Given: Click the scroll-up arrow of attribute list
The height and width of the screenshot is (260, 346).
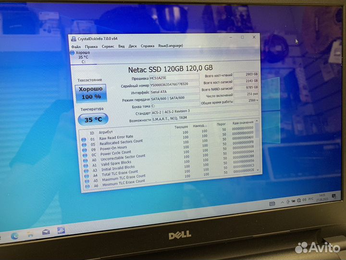Looking at the screenshot, I should 257,121.
